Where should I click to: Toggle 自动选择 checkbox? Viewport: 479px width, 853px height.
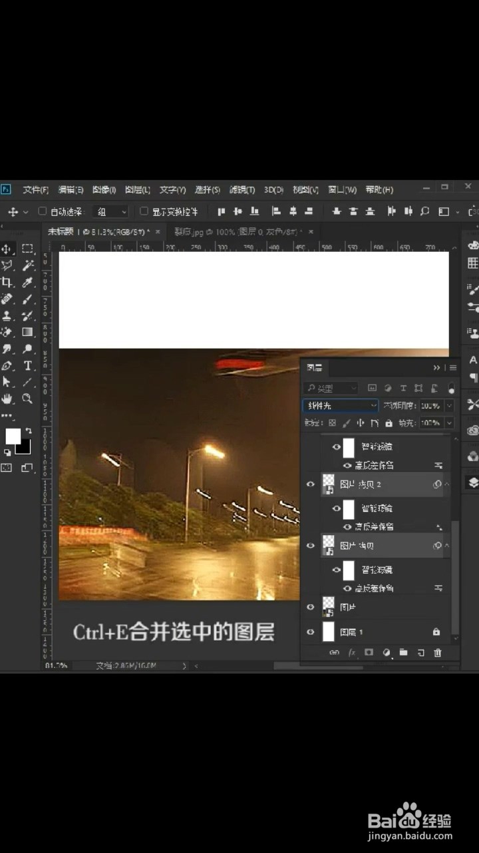click(x=43, y=211)
